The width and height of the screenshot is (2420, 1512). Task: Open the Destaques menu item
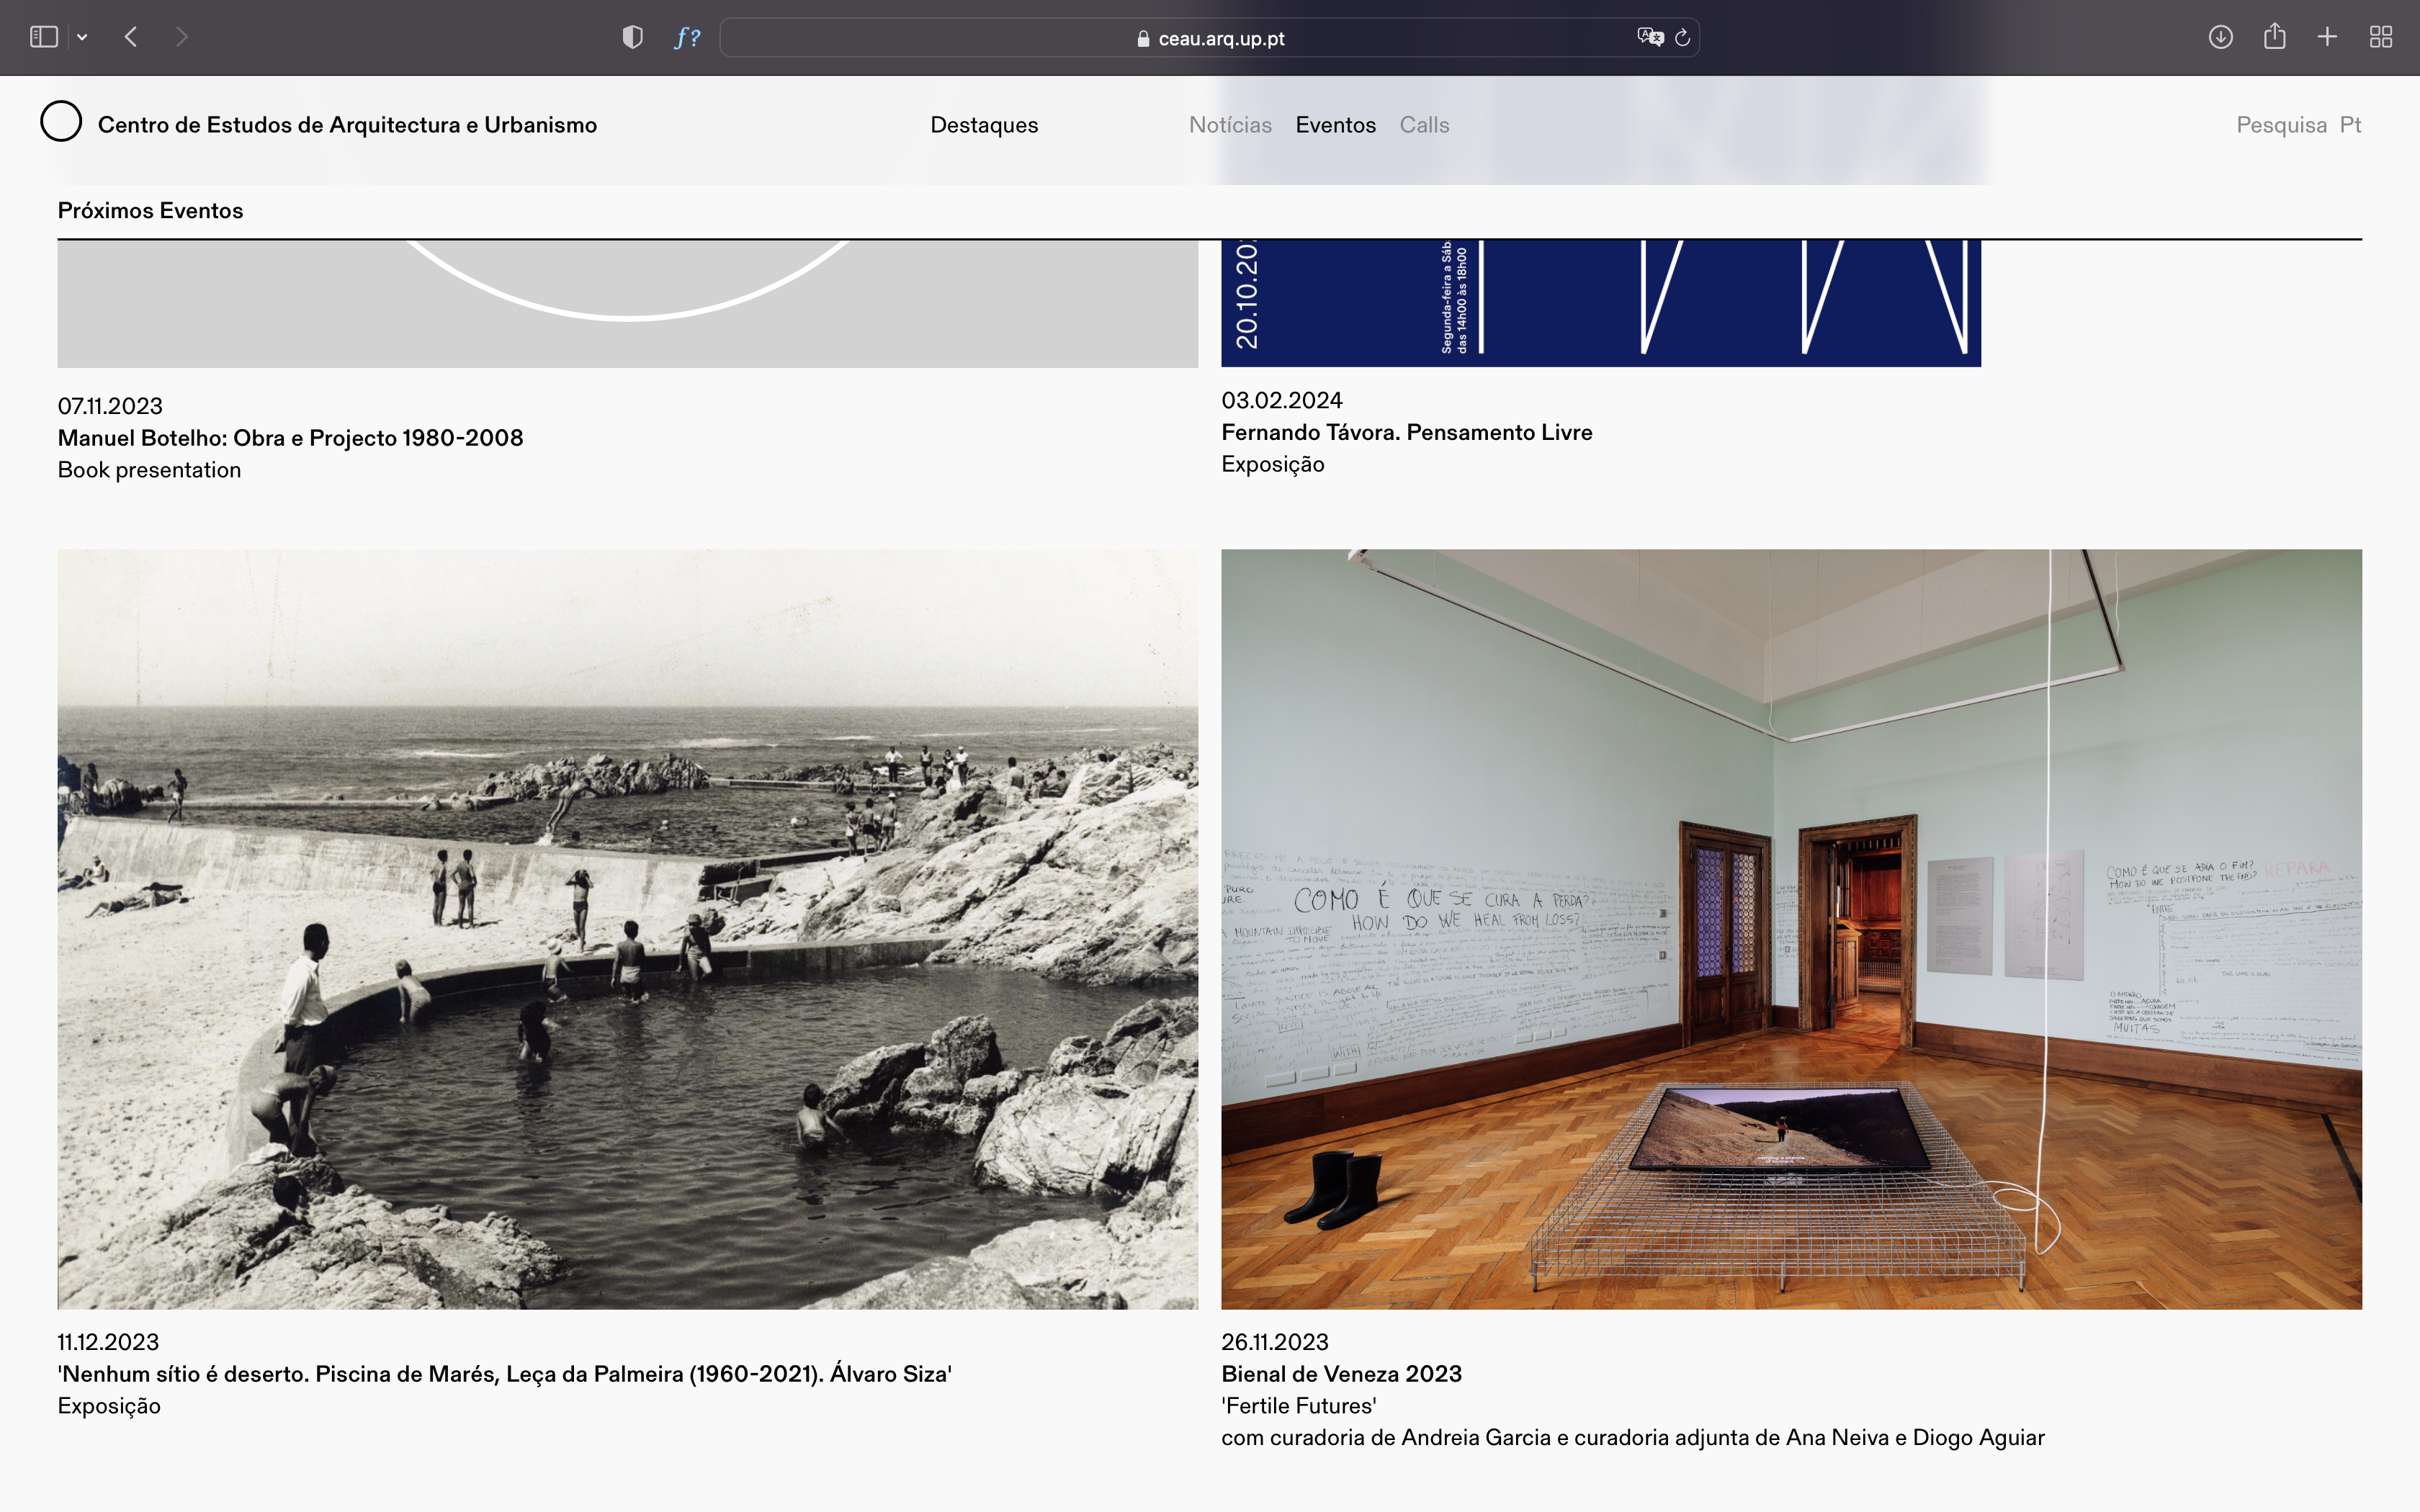984,125
